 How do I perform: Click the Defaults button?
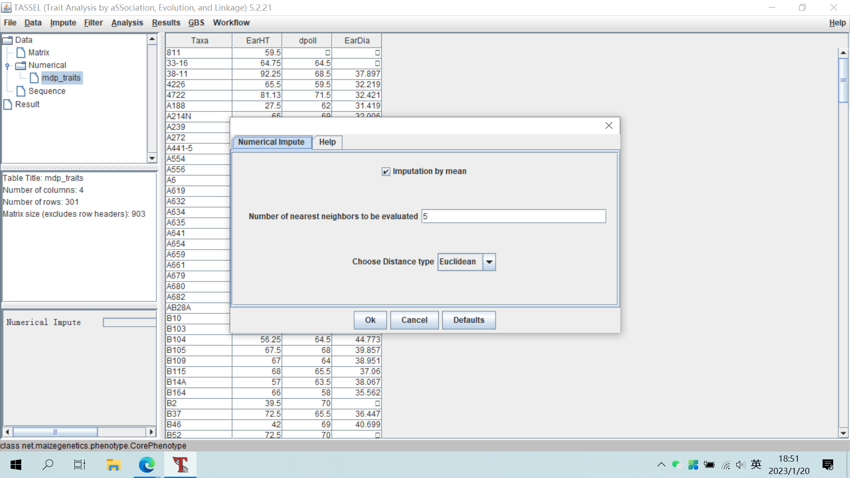[x=468, y=320]
